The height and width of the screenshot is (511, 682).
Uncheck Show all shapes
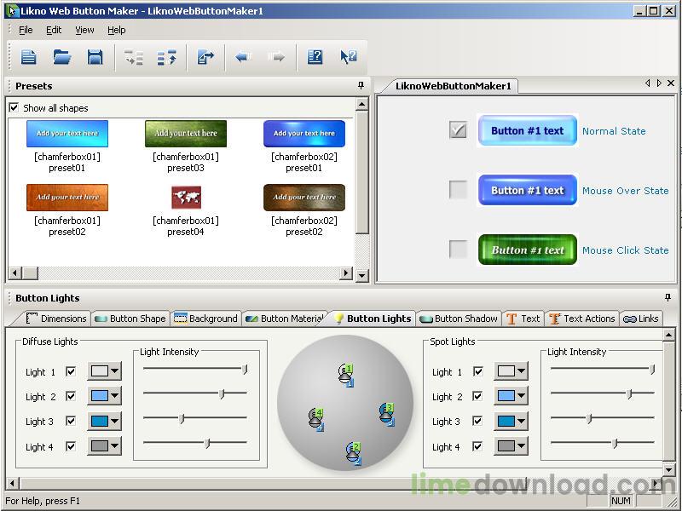[14, 107]
